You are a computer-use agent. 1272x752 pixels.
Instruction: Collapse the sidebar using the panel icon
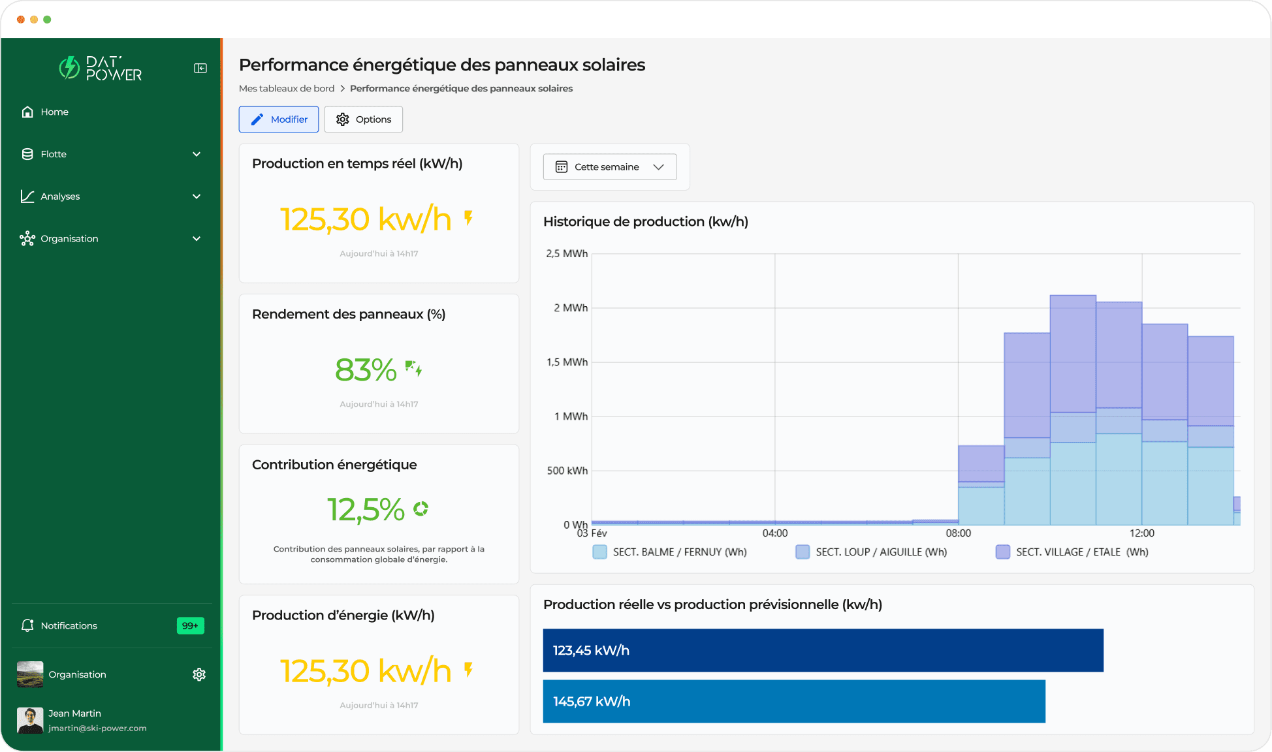(x=200, y=67)
